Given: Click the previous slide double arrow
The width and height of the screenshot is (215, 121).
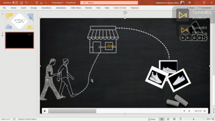Looking at the screenshot, I should point(214,110).
